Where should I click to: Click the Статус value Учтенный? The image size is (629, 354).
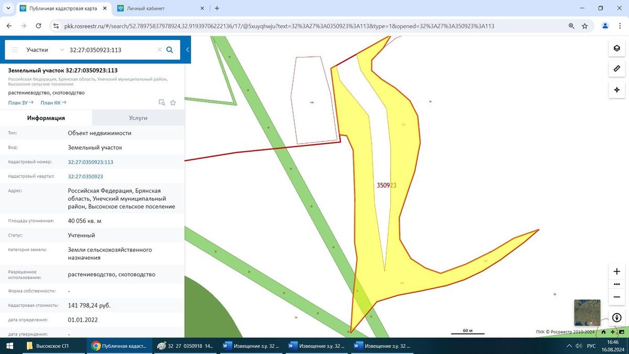click(x=81, y=235)
